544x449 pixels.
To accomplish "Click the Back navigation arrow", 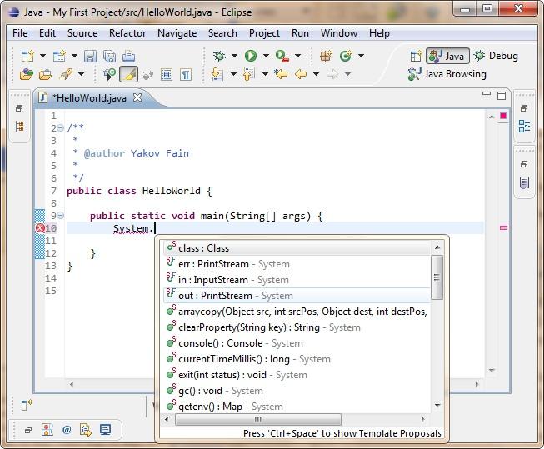I will [301, 74].
